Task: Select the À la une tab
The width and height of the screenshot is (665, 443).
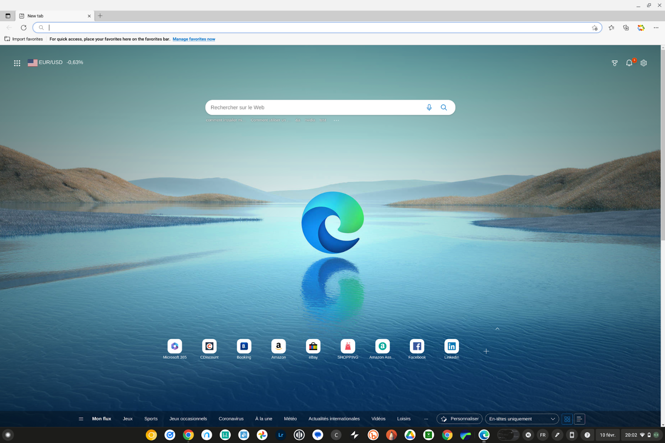Action: (264, 419)
